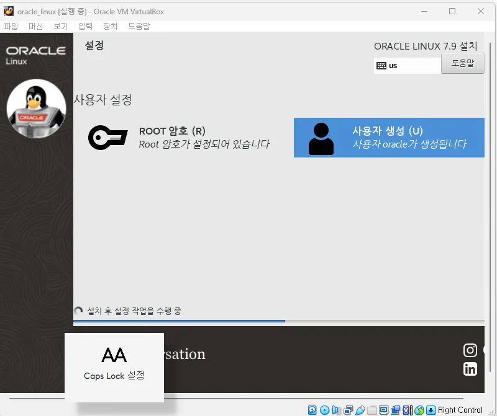The image size is (497, 416).
Task: Click the virtualization CPU status icon
Action: tap(408, 410)
